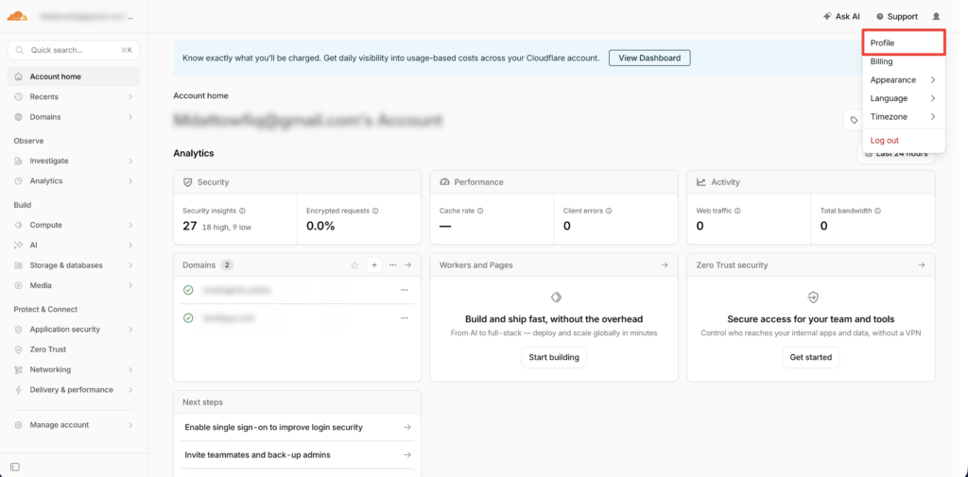Expand the Storage & databases chevron
The width and height of the screenshot is (968, 477).
click(x=130, y=265)
